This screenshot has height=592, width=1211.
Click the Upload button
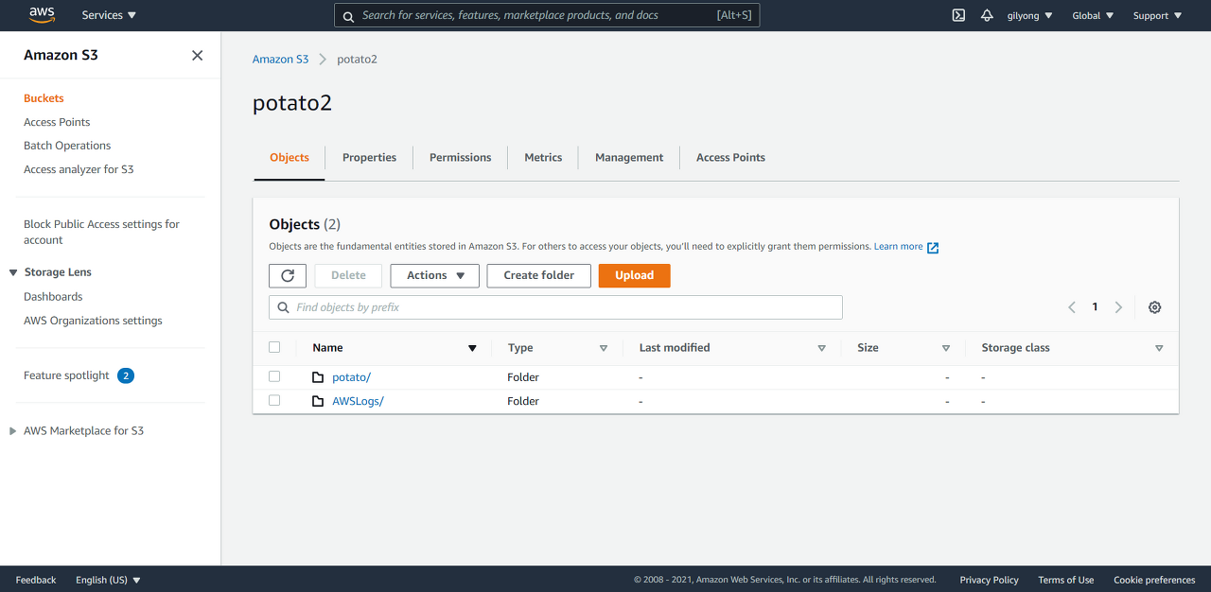tap(635, 275)
